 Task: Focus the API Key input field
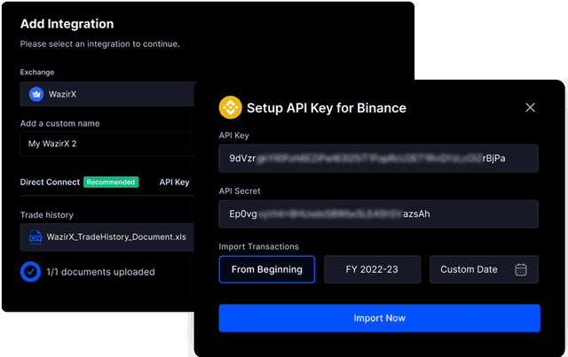(x=379, y=159)
